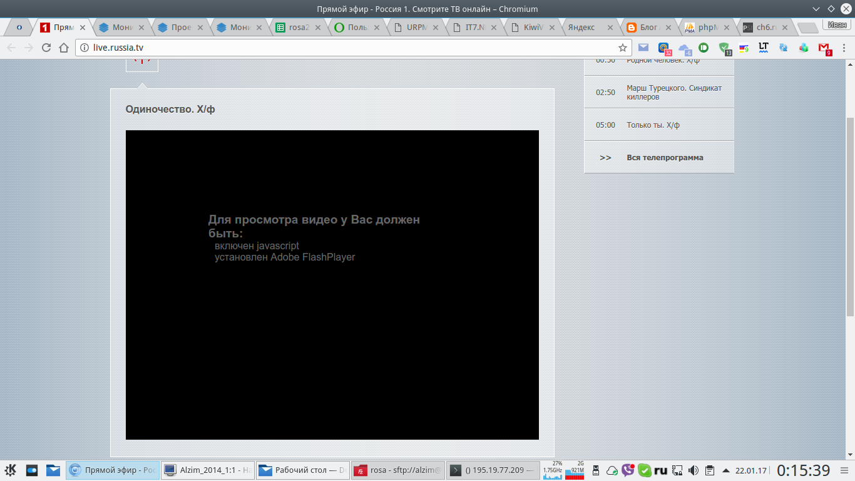View site information for live.russia.tv

[x=85, y=48]
